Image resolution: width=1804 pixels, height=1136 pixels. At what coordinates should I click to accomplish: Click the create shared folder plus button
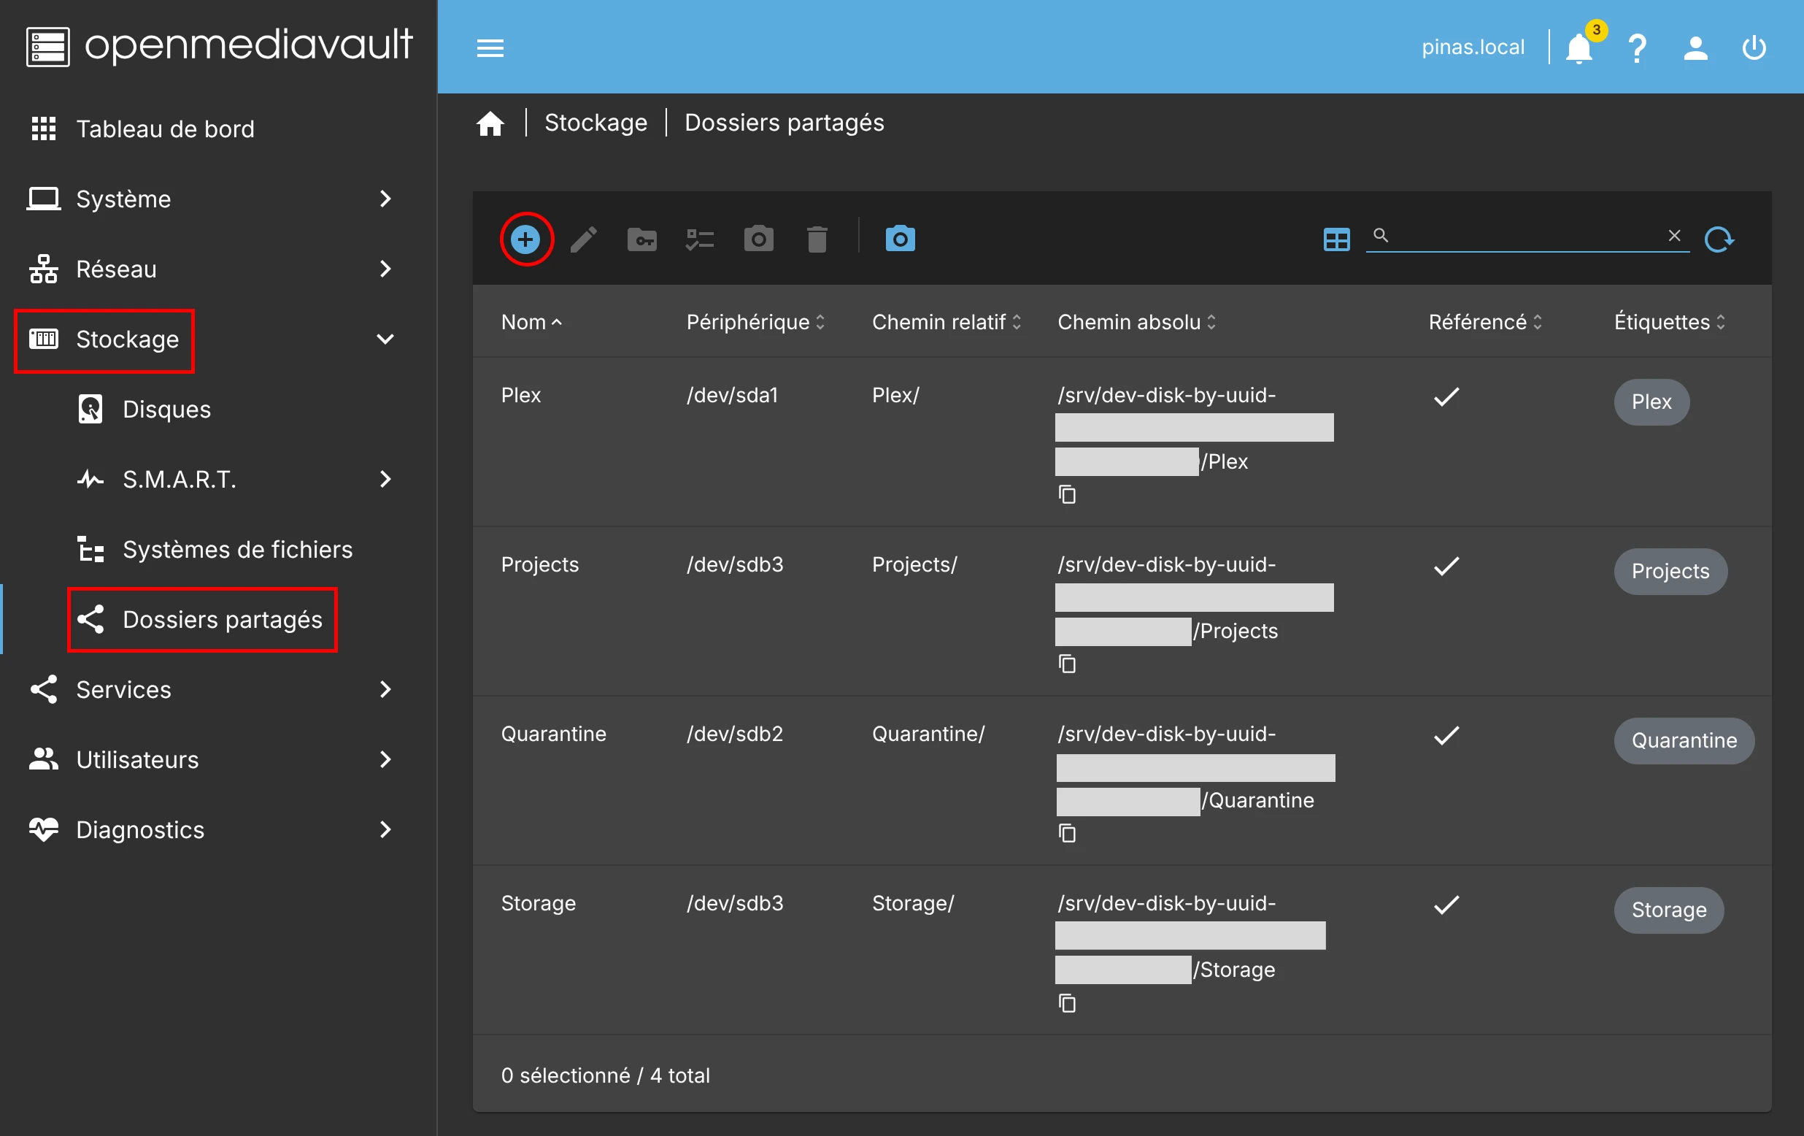pyautogui.click(x=526, y=239)
